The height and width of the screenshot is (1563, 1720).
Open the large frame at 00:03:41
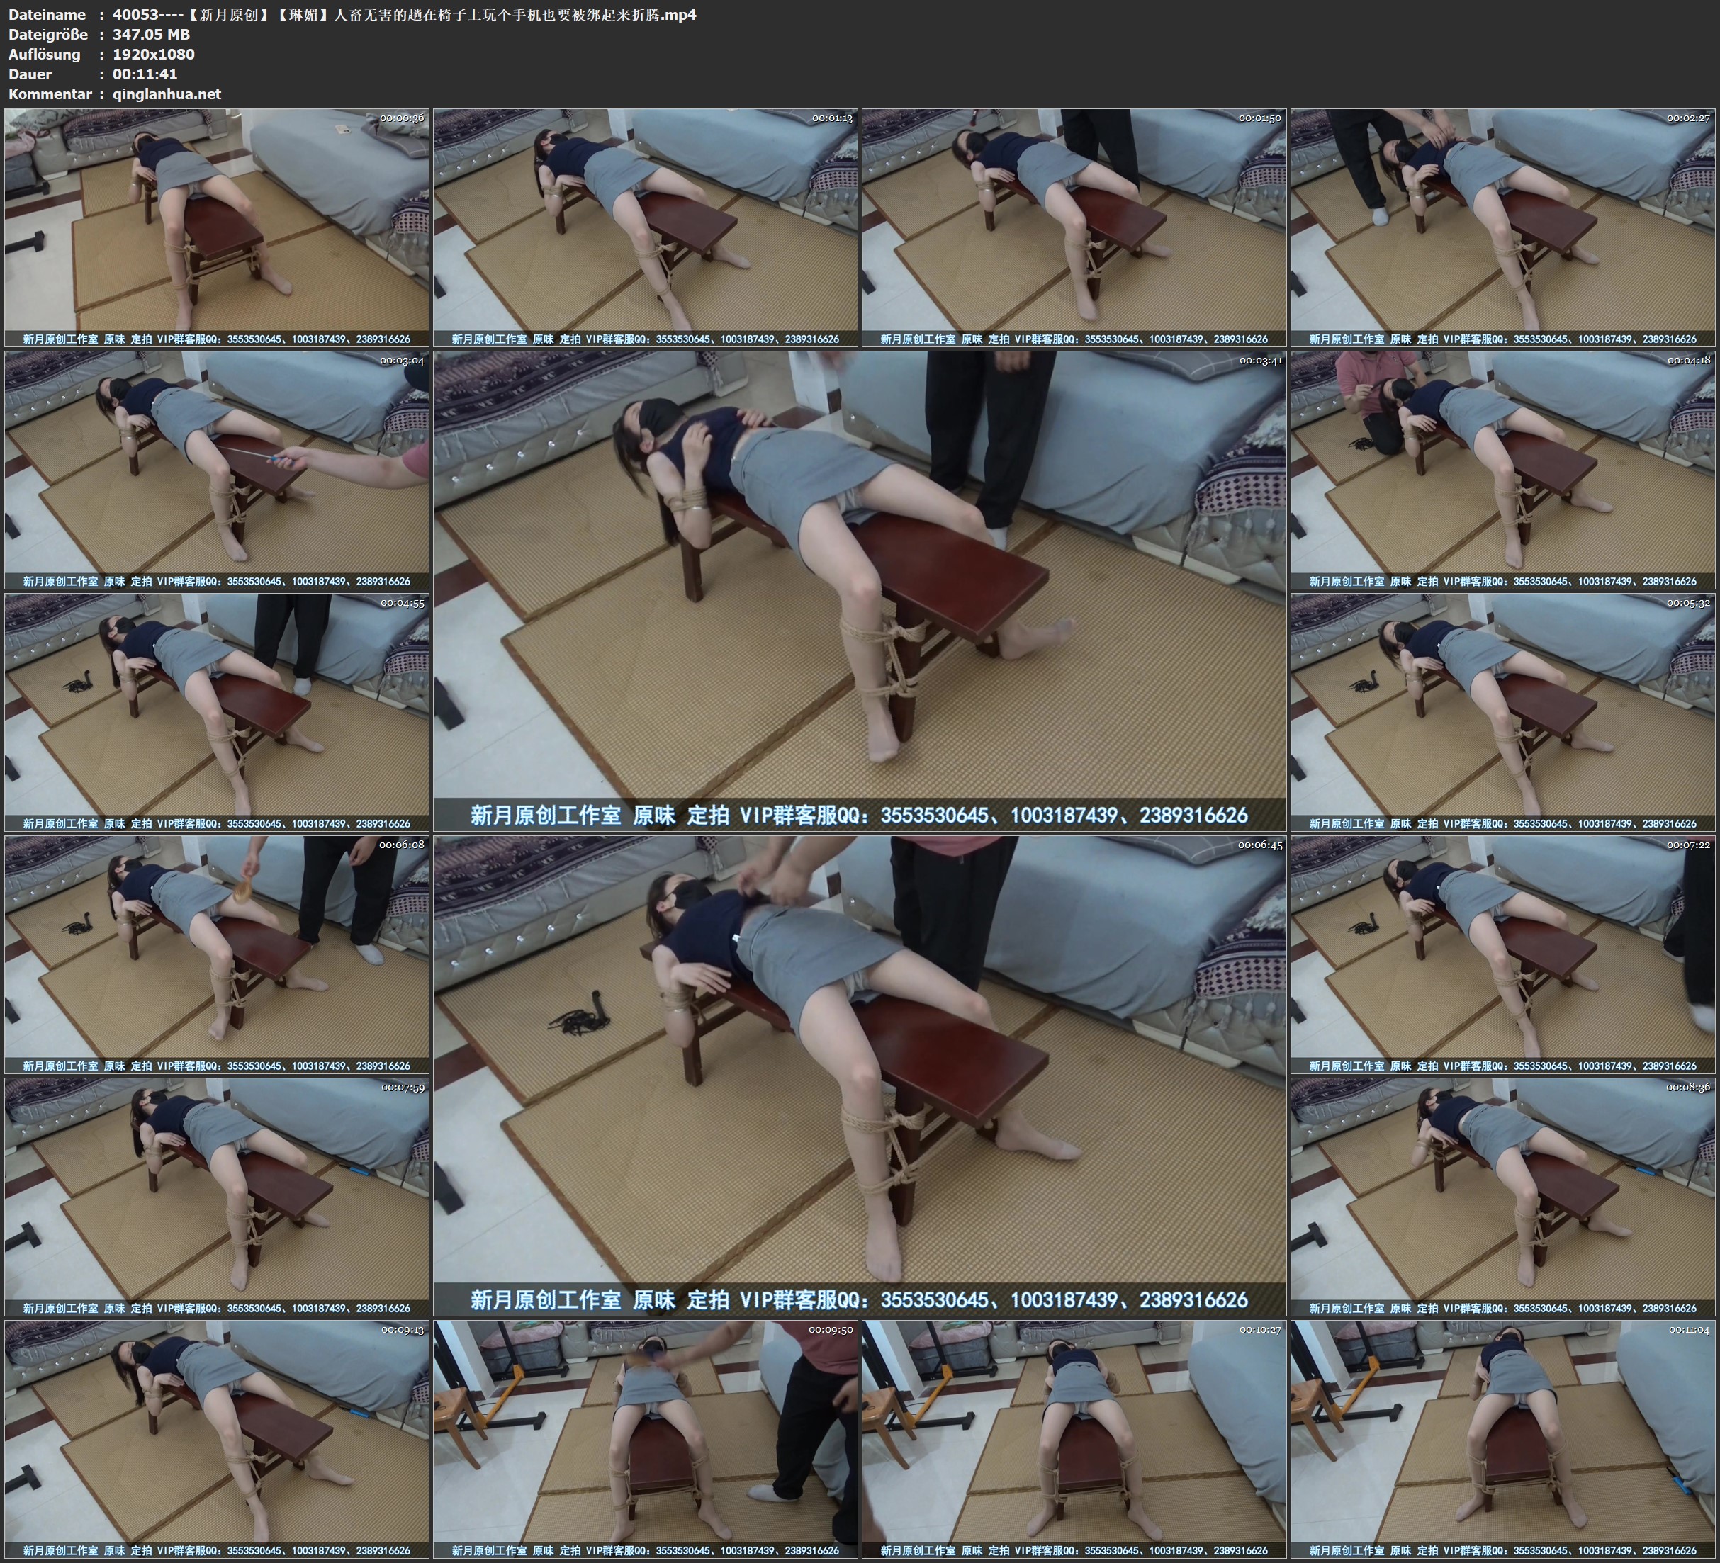pos(859,590)
